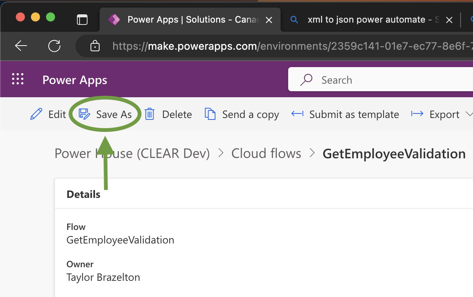Image resolution: width=473 pixels, height=297 pixels.
Task: Click the browser back arrow
Action: tap(21, 46)
